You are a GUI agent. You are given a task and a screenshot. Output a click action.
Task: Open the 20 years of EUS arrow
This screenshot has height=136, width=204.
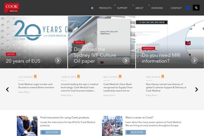58,61
